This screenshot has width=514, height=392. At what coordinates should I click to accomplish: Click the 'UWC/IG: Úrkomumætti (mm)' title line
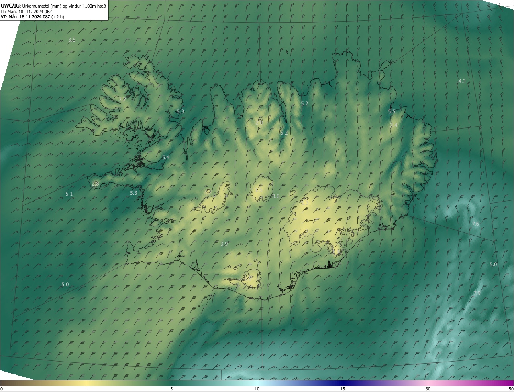pos(53,6)
